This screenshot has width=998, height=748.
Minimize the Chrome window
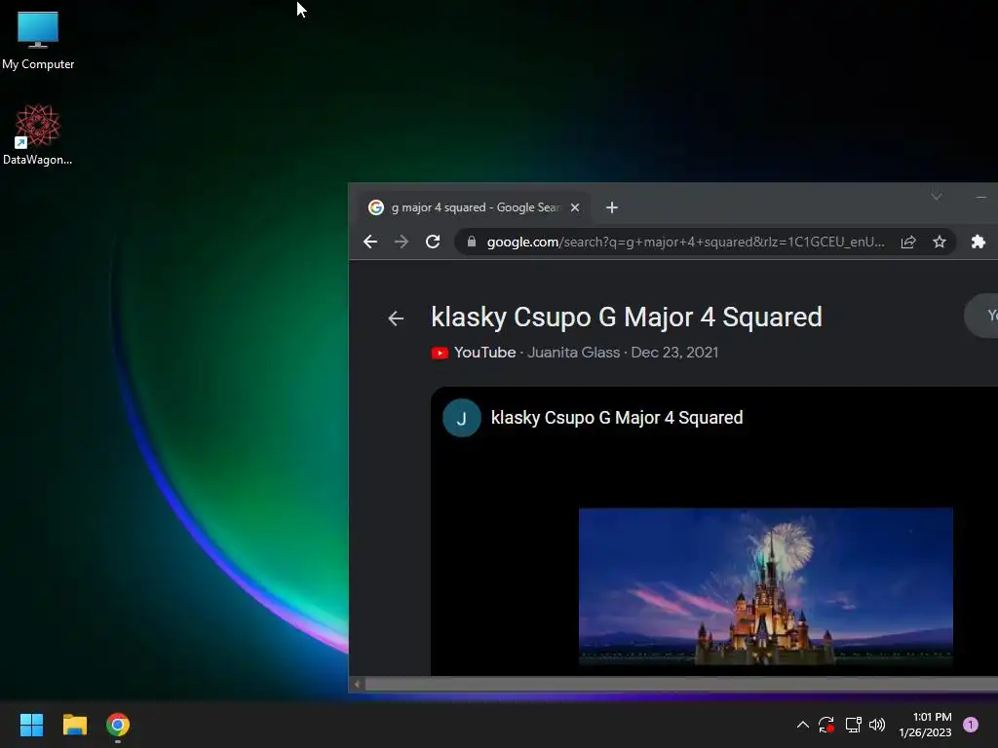click(x=980, y=197)
